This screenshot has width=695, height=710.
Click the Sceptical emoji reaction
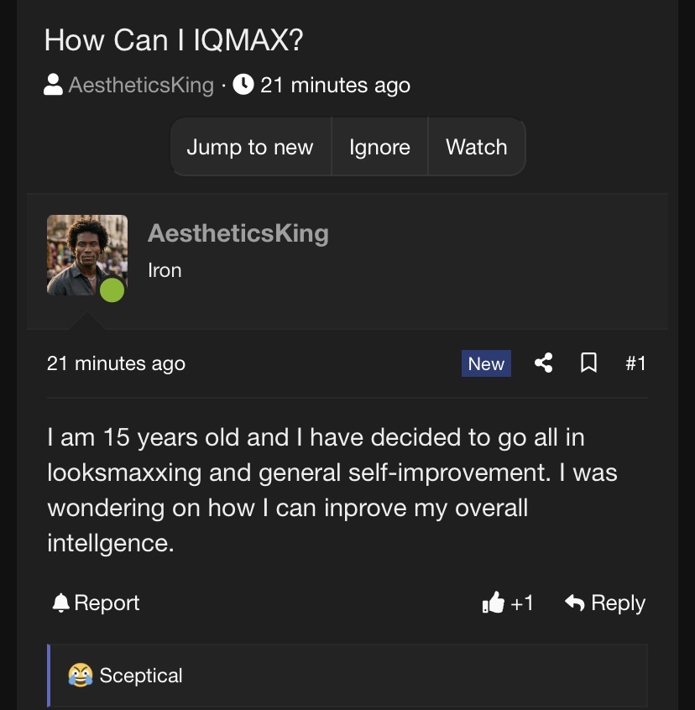coord(81,675)
